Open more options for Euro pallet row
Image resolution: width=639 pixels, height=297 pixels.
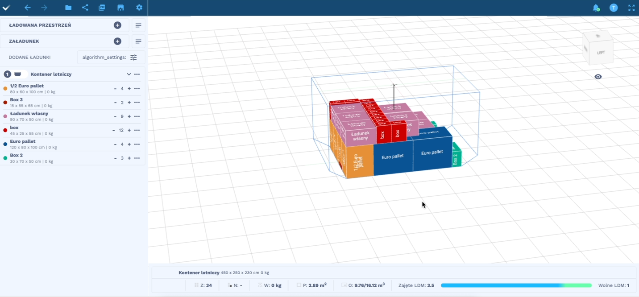tap(137, 144)
